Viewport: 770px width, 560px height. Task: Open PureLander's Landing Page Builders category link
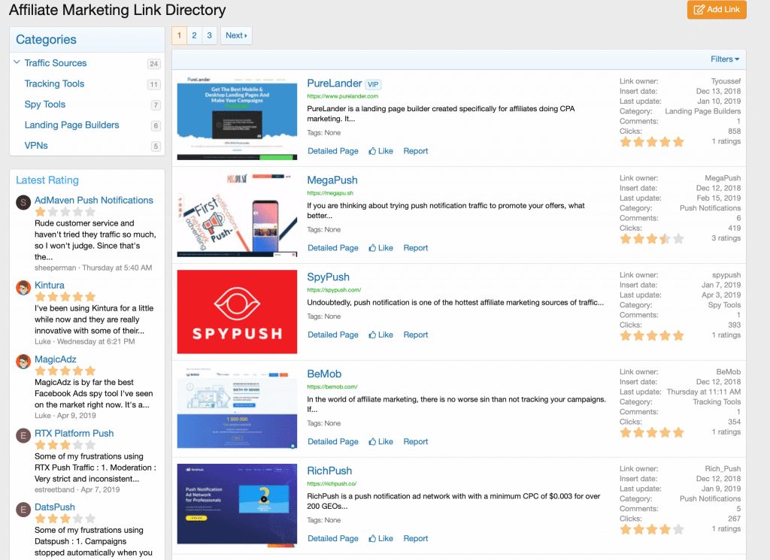tap(703, 111)
